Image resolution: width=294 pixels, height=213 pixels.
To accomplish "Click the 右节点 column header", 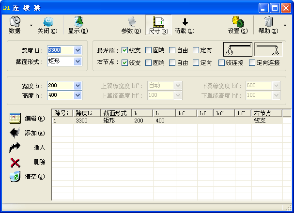I will [266, 113].
